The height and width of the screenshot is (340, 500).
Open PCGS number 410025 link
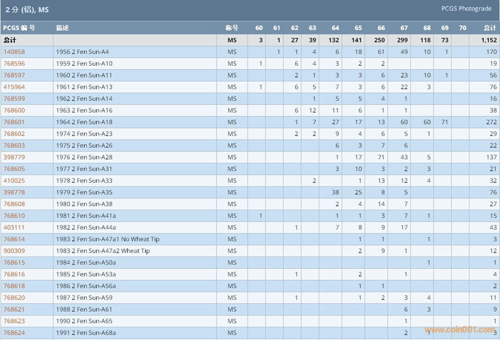tap(14, 181)
